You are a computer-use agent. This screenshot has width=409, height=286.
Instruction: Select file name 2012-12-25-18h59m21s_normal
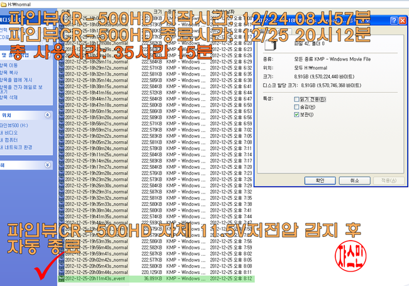click(x=96, y=130)
